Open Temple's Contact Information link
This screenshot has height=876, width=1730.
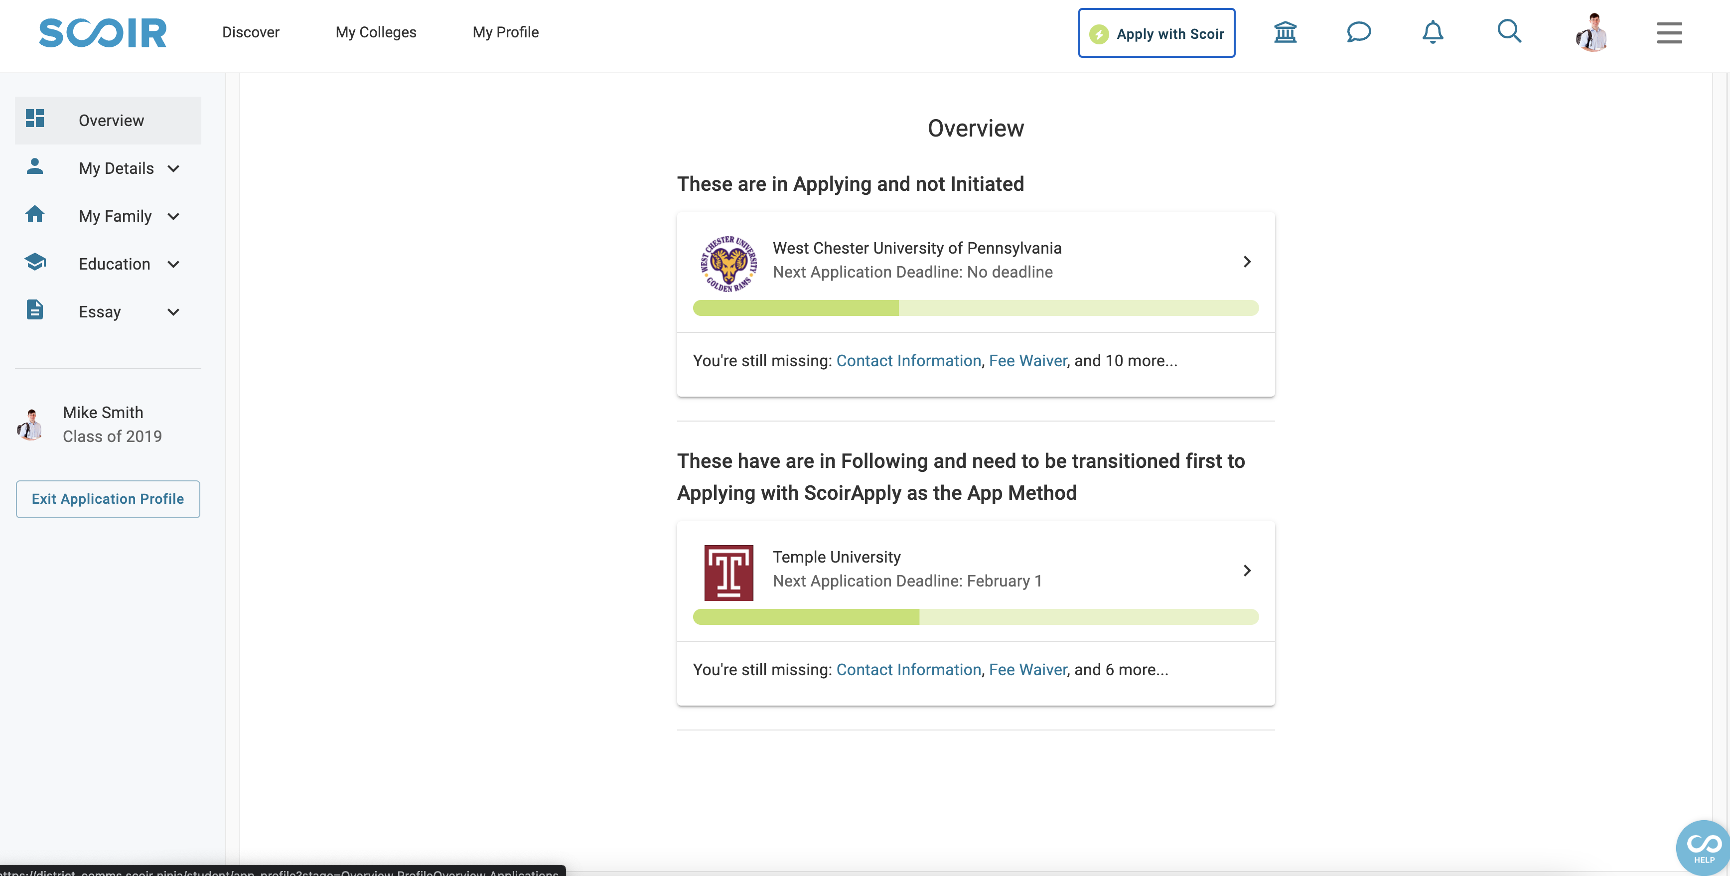click(x=909, y=670)
